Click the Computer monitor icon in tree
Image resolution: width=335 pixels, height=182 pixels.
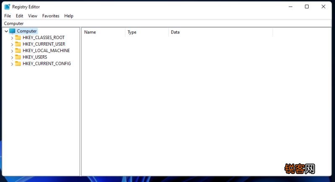[13, 31]
